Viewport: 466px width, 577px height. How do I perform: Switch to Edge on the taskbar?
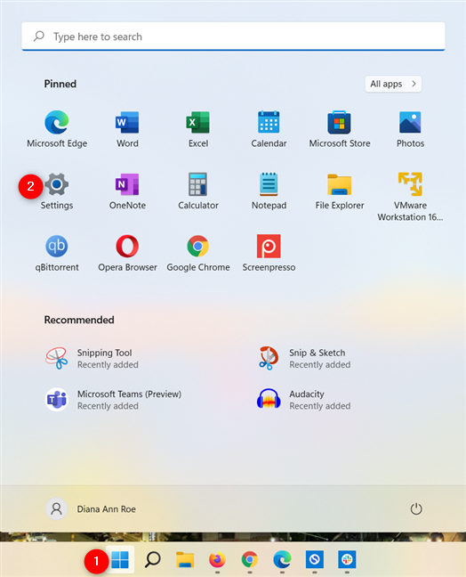282,560
